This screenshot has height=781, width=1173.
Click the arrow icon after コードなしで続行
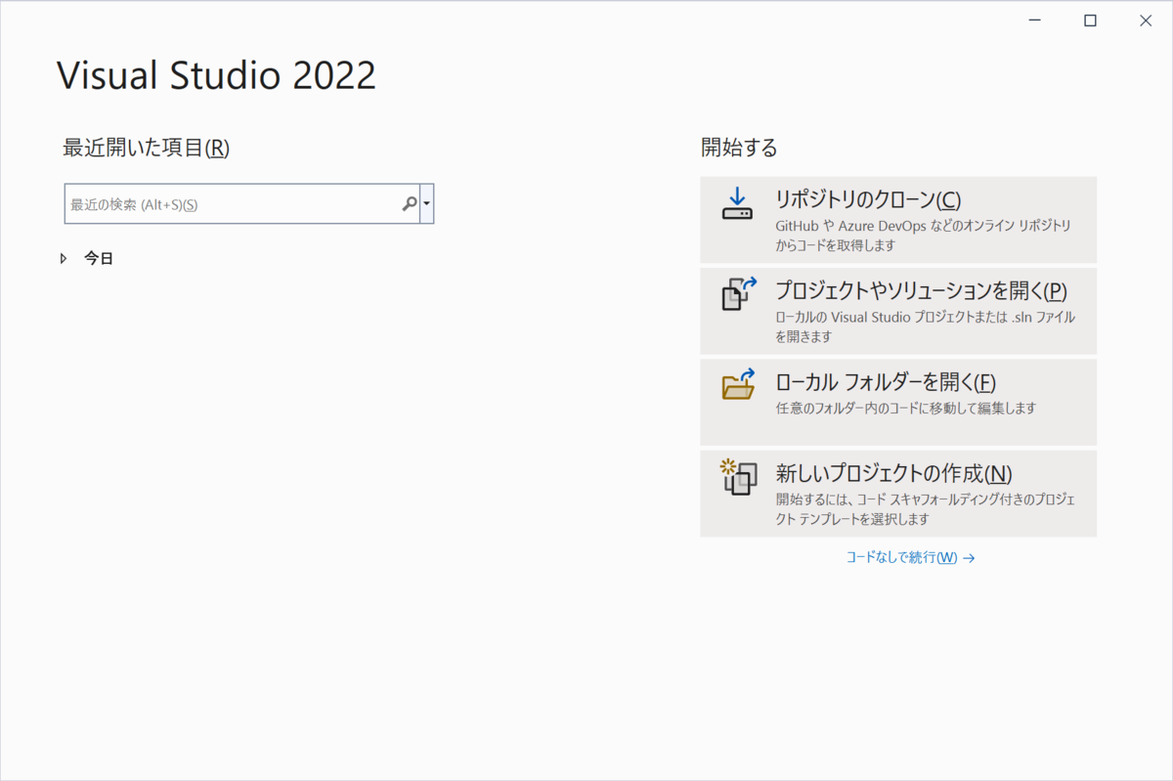click(968, 556)
